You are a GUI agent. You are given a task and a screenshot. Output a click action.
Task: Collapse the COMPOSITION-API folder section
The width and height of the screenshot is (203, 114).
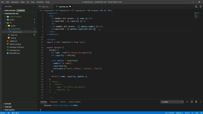click(11, 14)
